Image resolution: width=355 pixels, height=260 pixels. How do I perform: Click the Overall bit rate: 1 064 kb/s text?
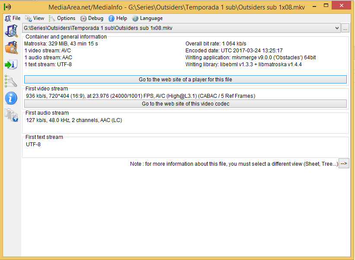click(216, 44)
